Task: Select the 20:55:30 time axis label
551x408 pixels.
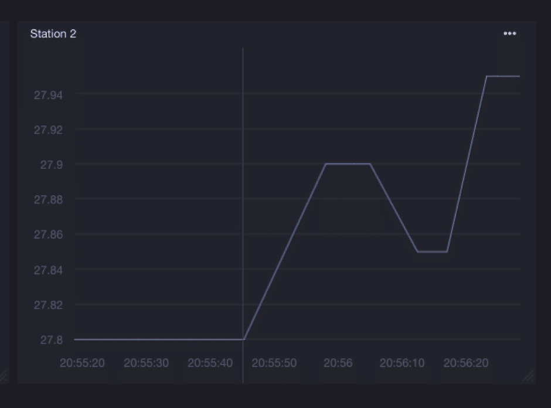Action: [x=146, y=363]
